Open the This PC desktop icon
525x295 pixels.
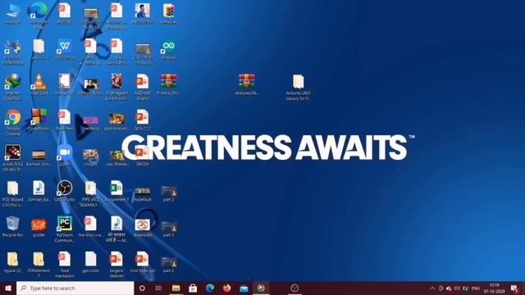(x=13, y=13)
